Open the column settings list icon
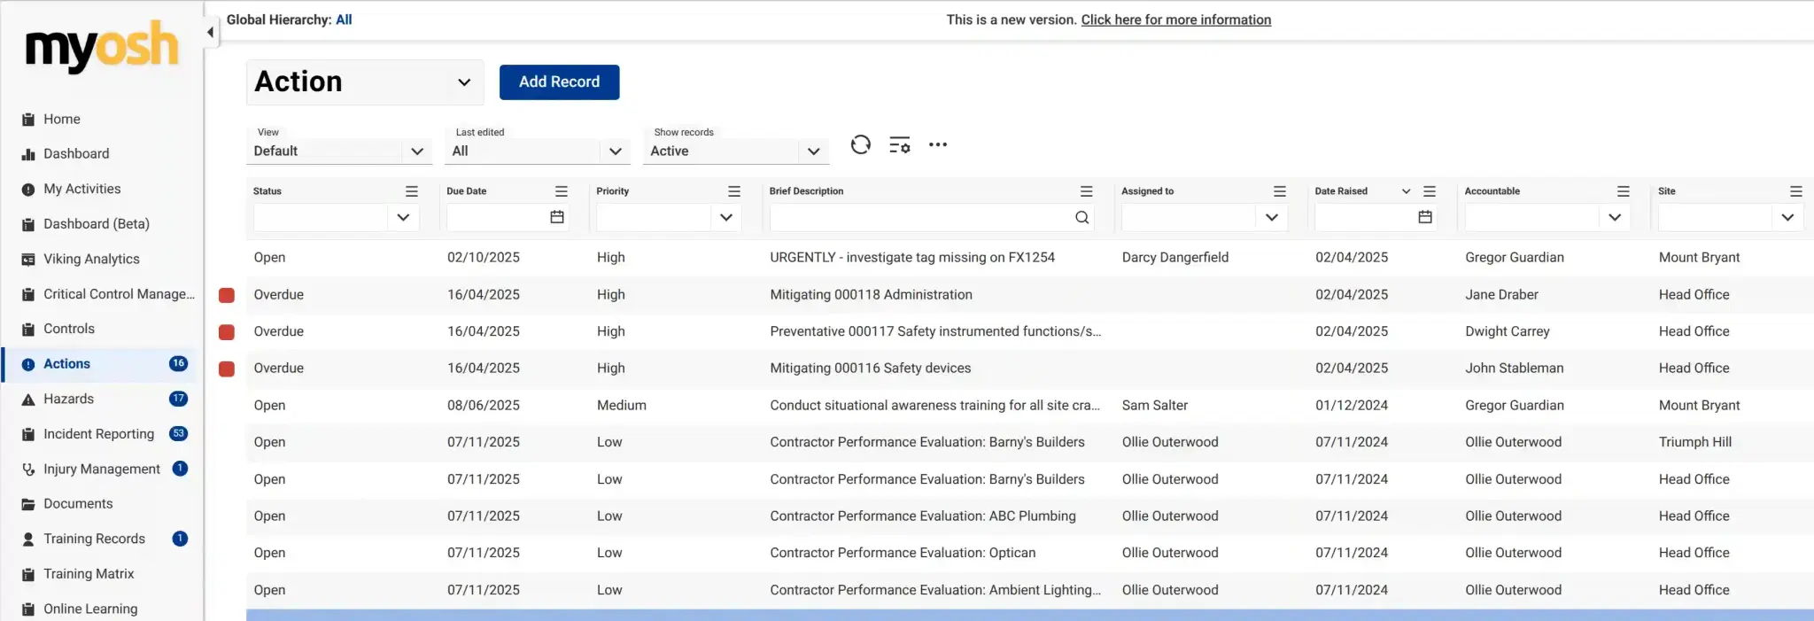The height and width of the screenshot is (621, 1814). [899, 145]
